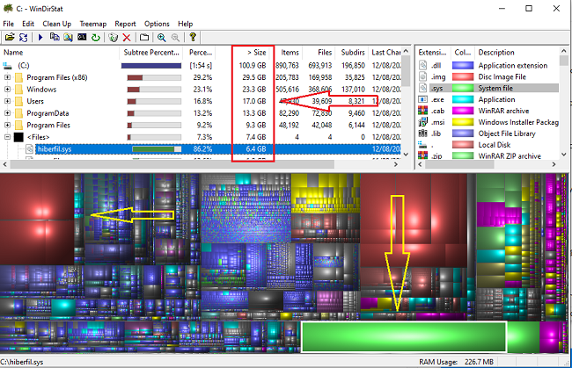Select the ProgramData row in tree
Image resolution: width=572 pixels, height=368 pixels.
pos(201,113)
